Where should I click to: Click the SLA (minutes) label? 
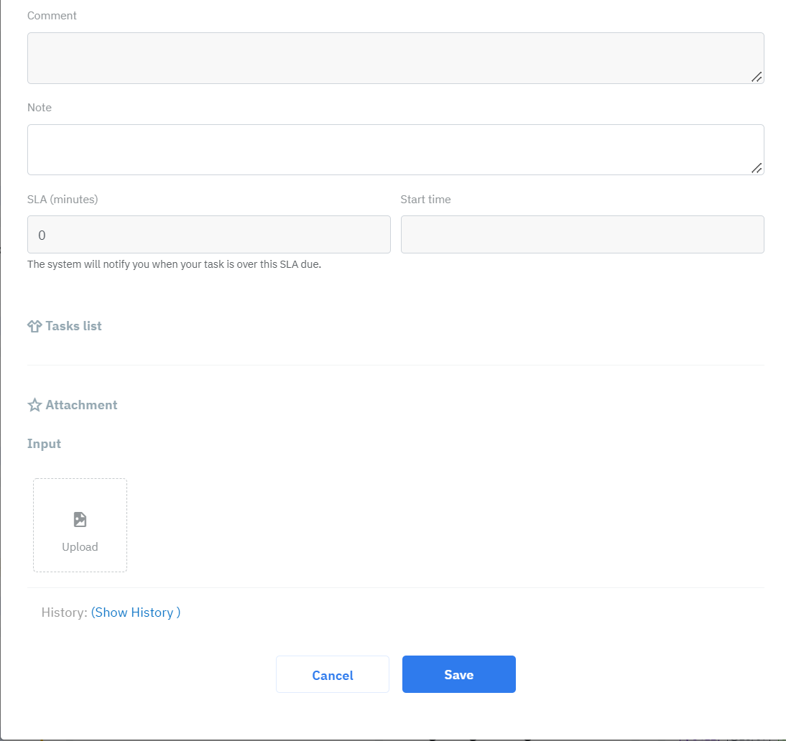click(63, 200)
